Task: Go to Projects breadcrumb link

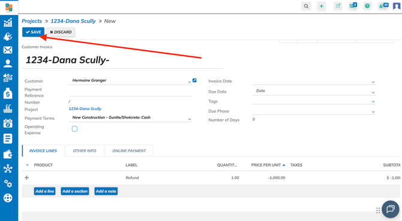Action: (x=32, y=21)
